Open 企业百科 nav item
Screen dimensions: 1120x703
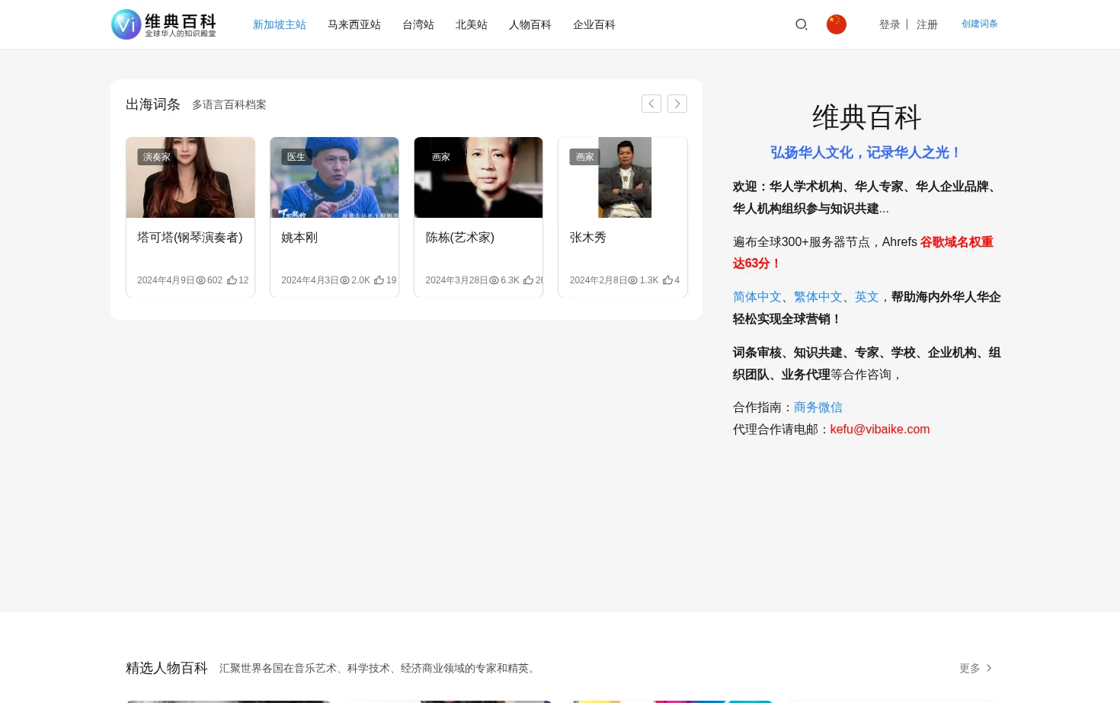tap(594, 24)
